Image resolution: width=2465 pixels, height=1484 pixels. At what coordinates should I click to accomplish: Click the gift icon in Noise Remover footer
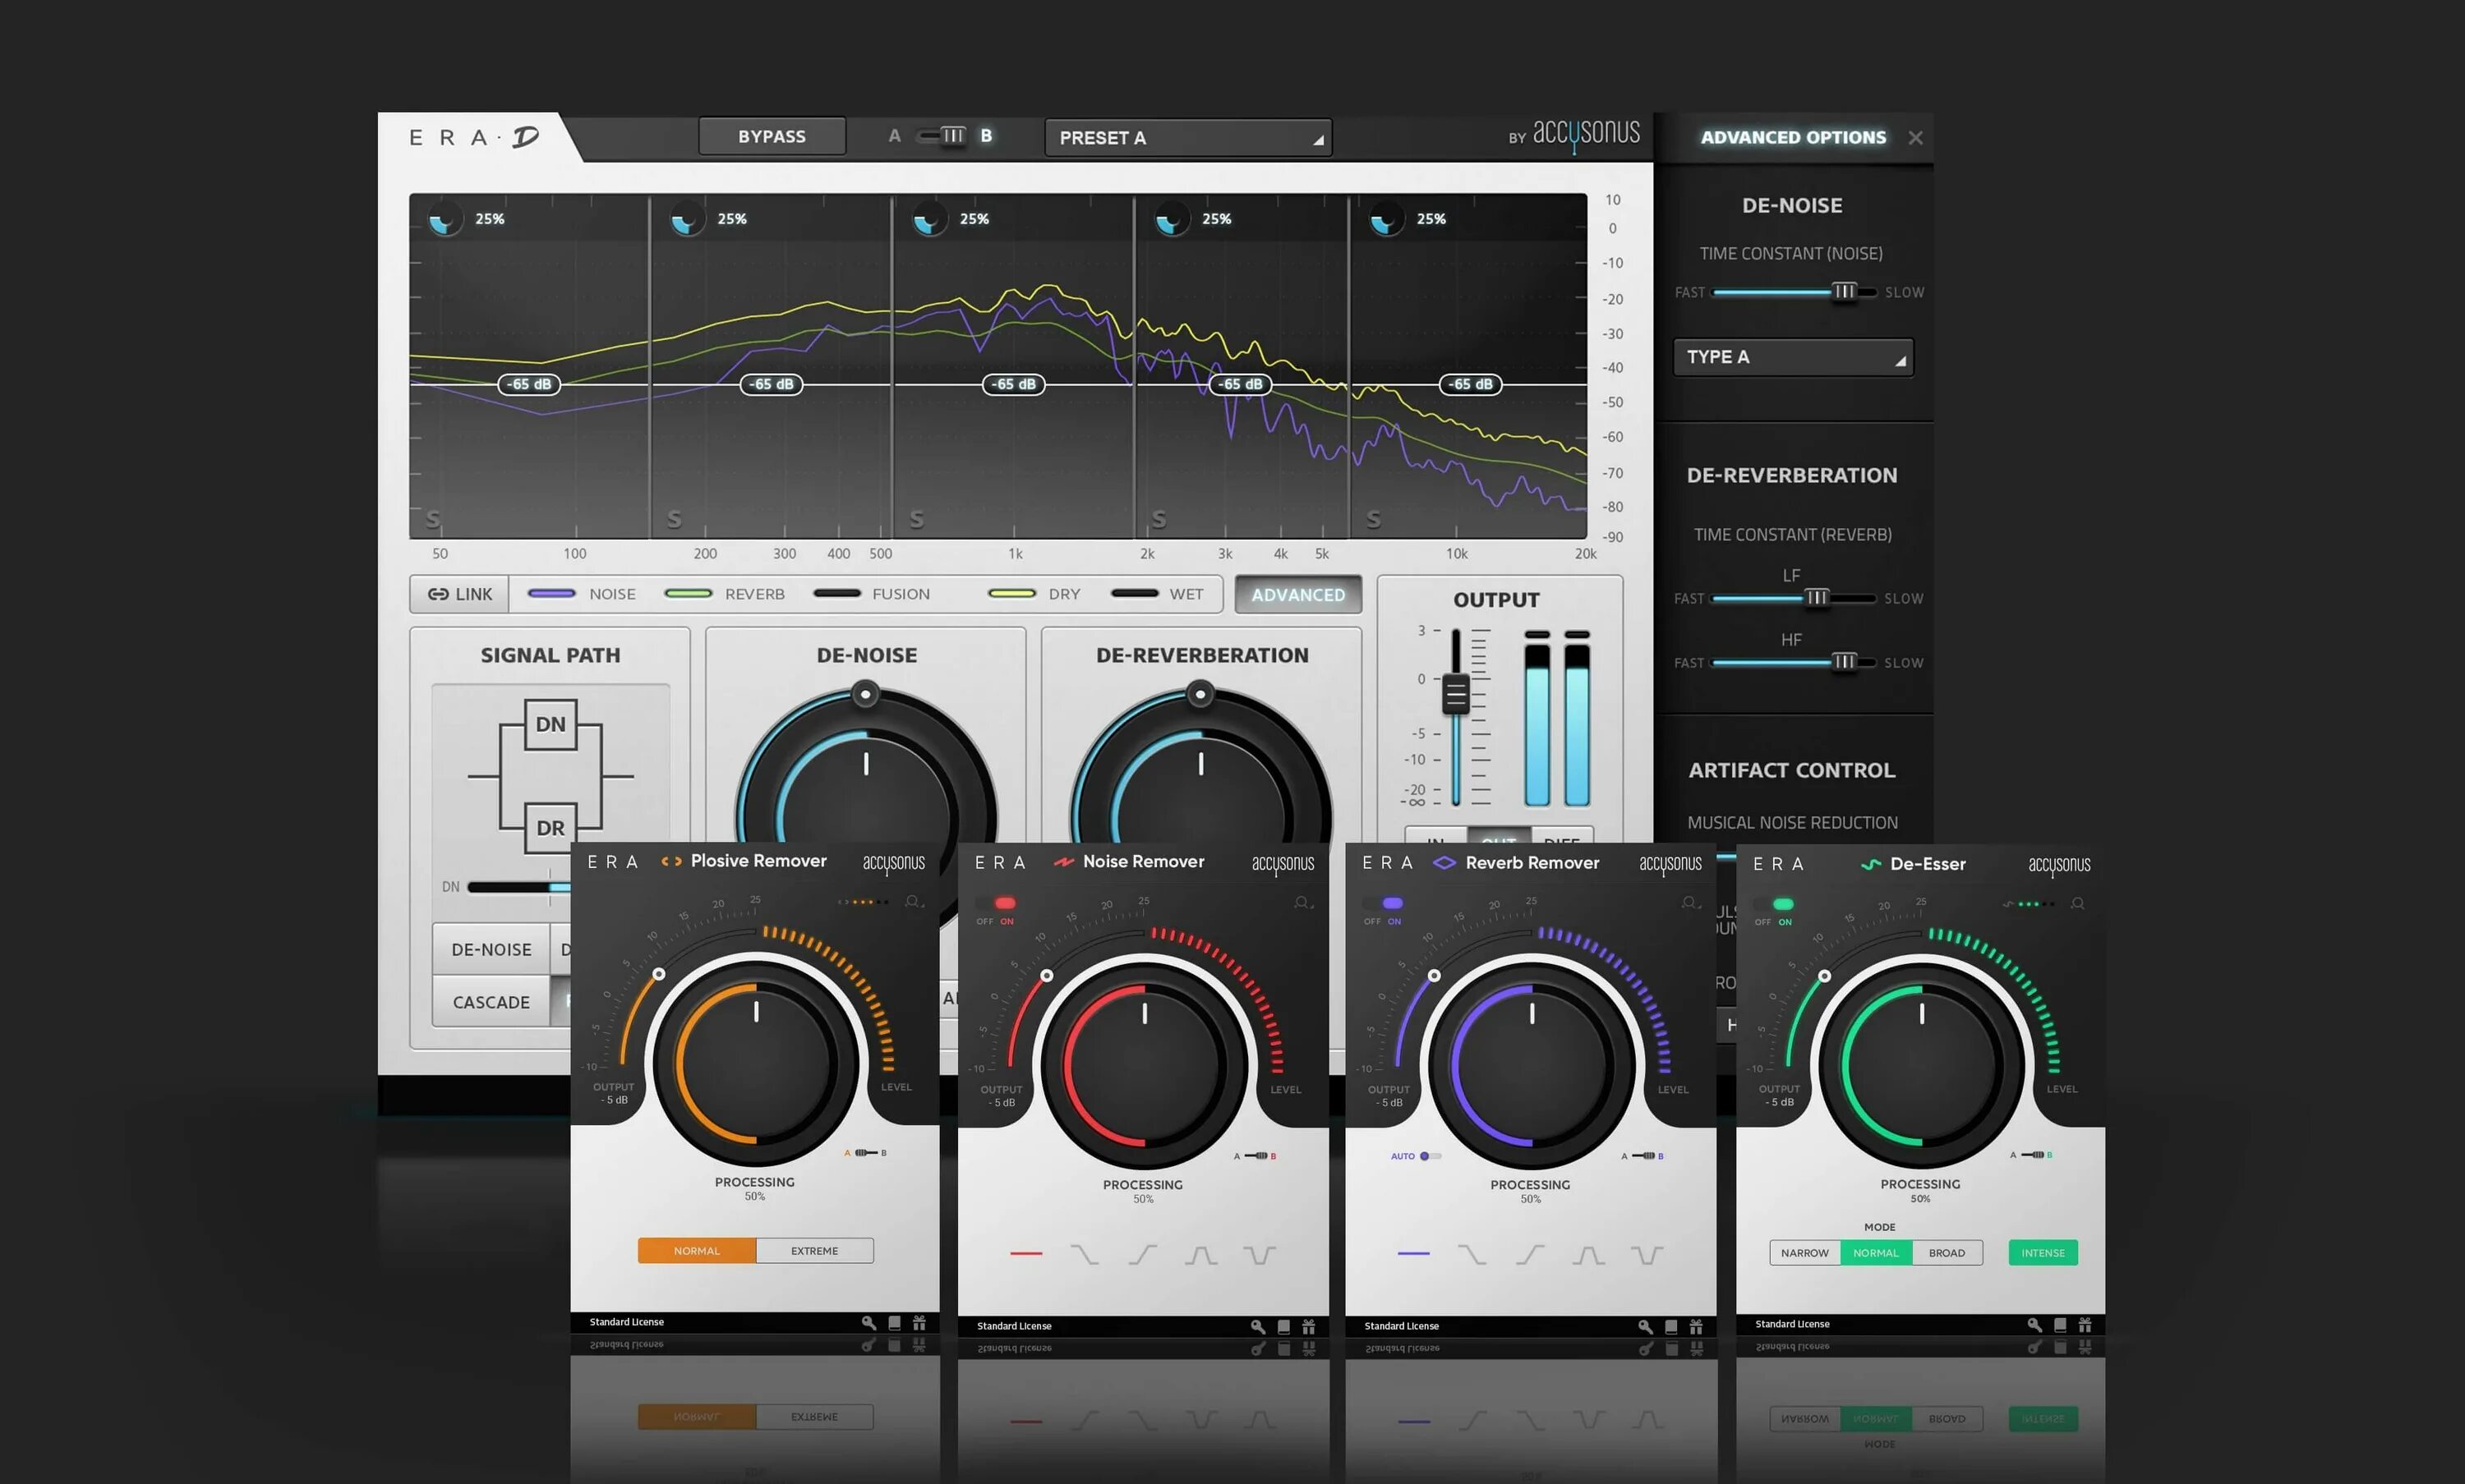1307,1326
